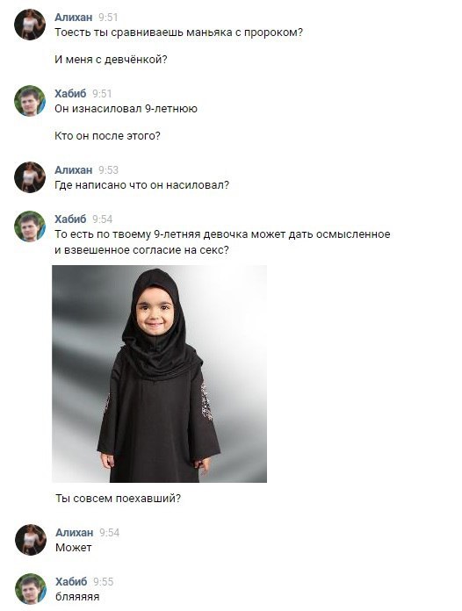The width and height of the screenshot is (462, 611).
Task: Click the name Хабиб beside 9:54
Action: click(70, 219)
